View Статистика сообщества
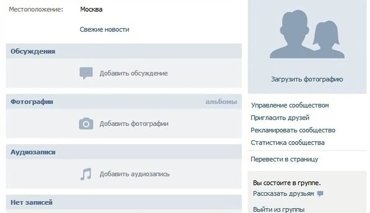The width and height of the screenshot is (370, 213). tap(288, 143)
